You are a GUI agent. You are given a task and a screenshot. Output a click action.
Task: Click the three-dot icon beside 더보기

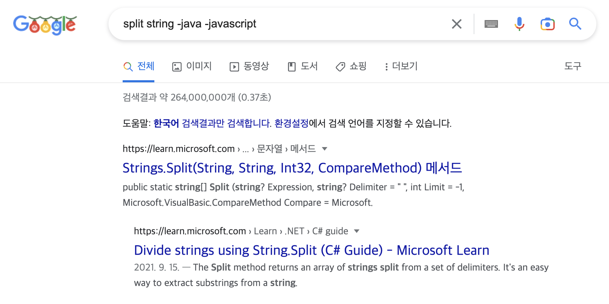point(387,67)
